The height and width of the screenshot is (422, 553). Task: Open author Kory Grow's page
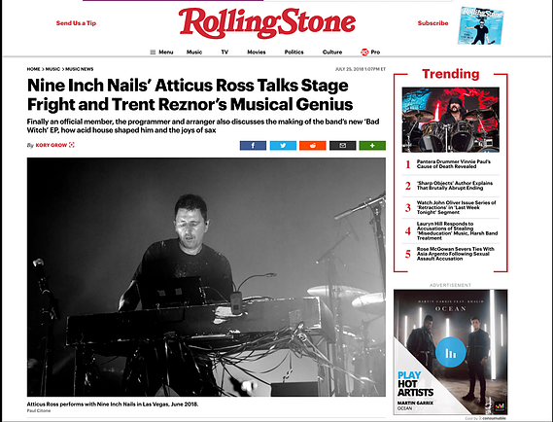coord(52,145)
